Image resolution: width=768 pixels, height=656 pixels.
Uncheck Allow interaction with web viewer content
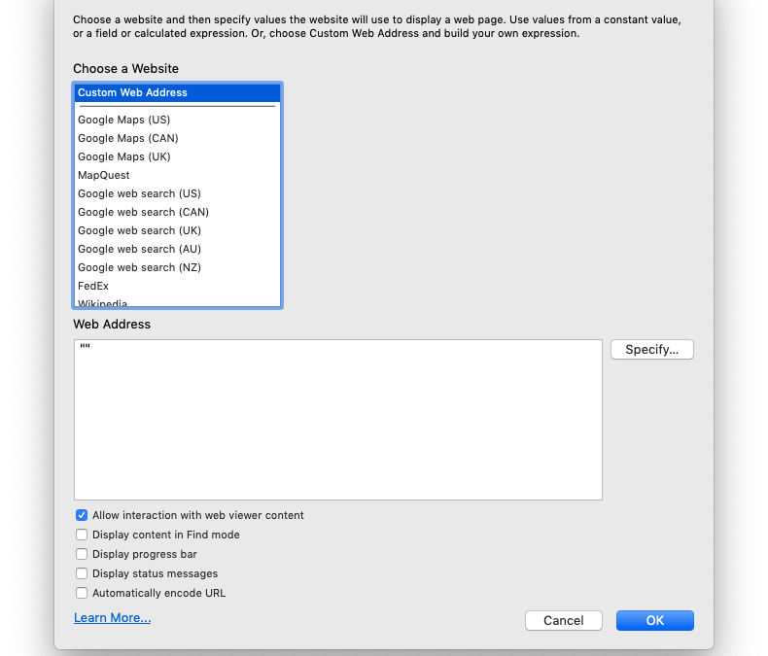[82, 515]
